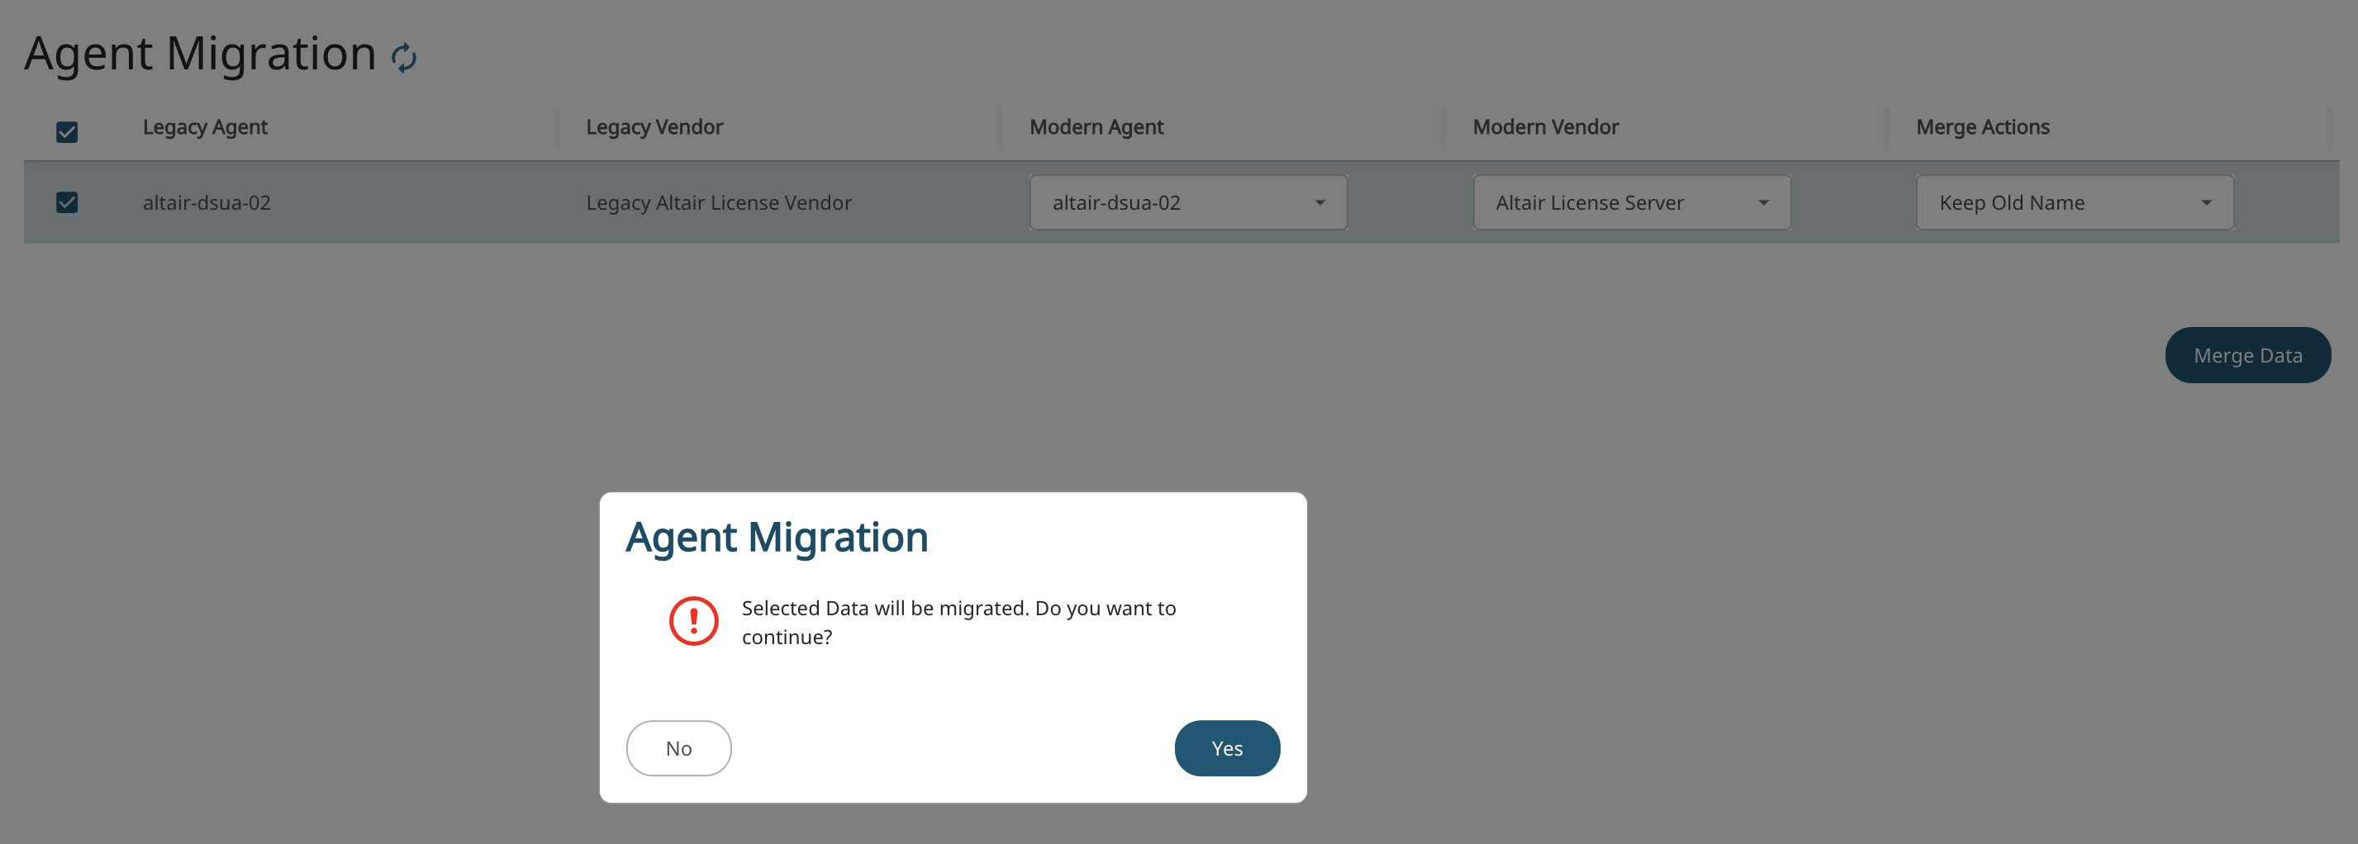Cancel migration with the No button
The height and width of the screenshot is (844, 2358).
click(x=678, y=748)
